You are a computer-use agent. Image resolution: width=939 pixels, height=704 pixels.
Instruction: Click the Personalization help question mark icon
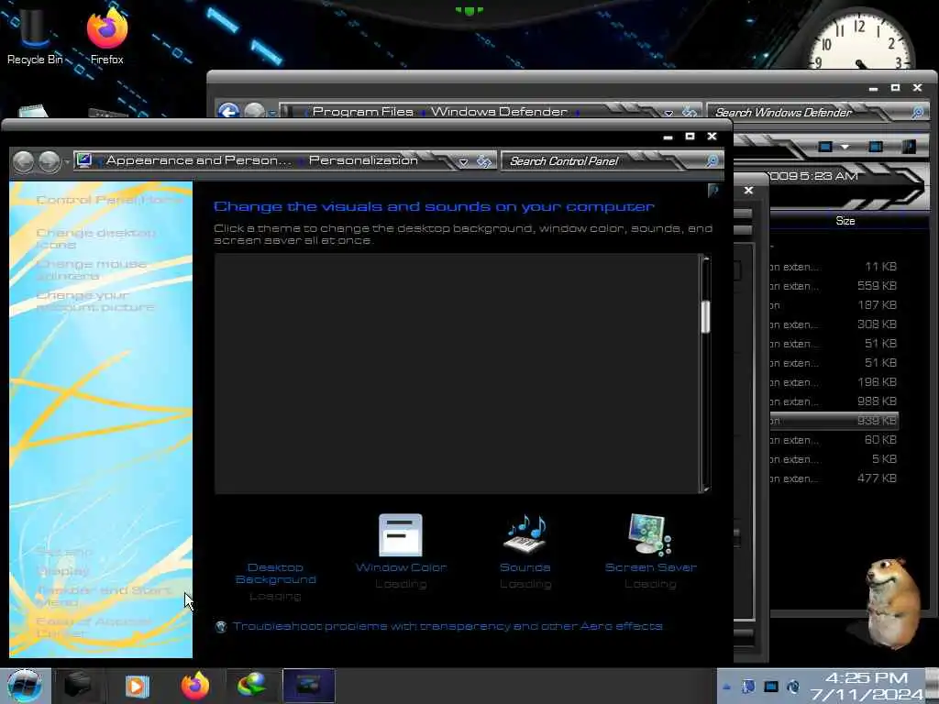click(x=713, y=191)
